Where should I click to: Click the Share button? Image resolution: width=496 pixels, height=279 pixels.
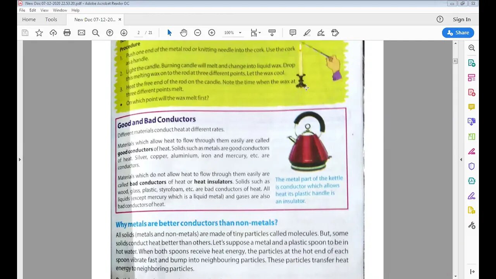point(458,33)
